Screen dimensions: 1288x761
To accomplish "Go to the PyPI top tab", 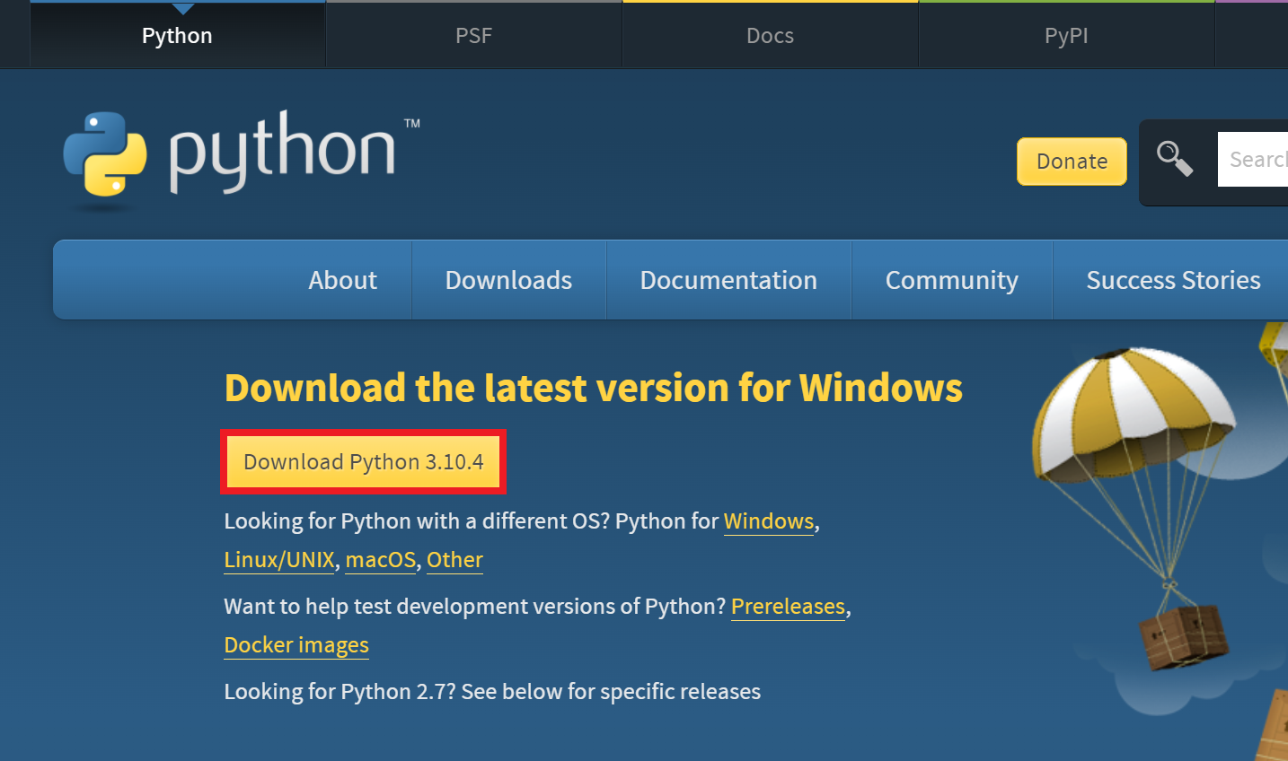I will click(x=1066, y=35).
